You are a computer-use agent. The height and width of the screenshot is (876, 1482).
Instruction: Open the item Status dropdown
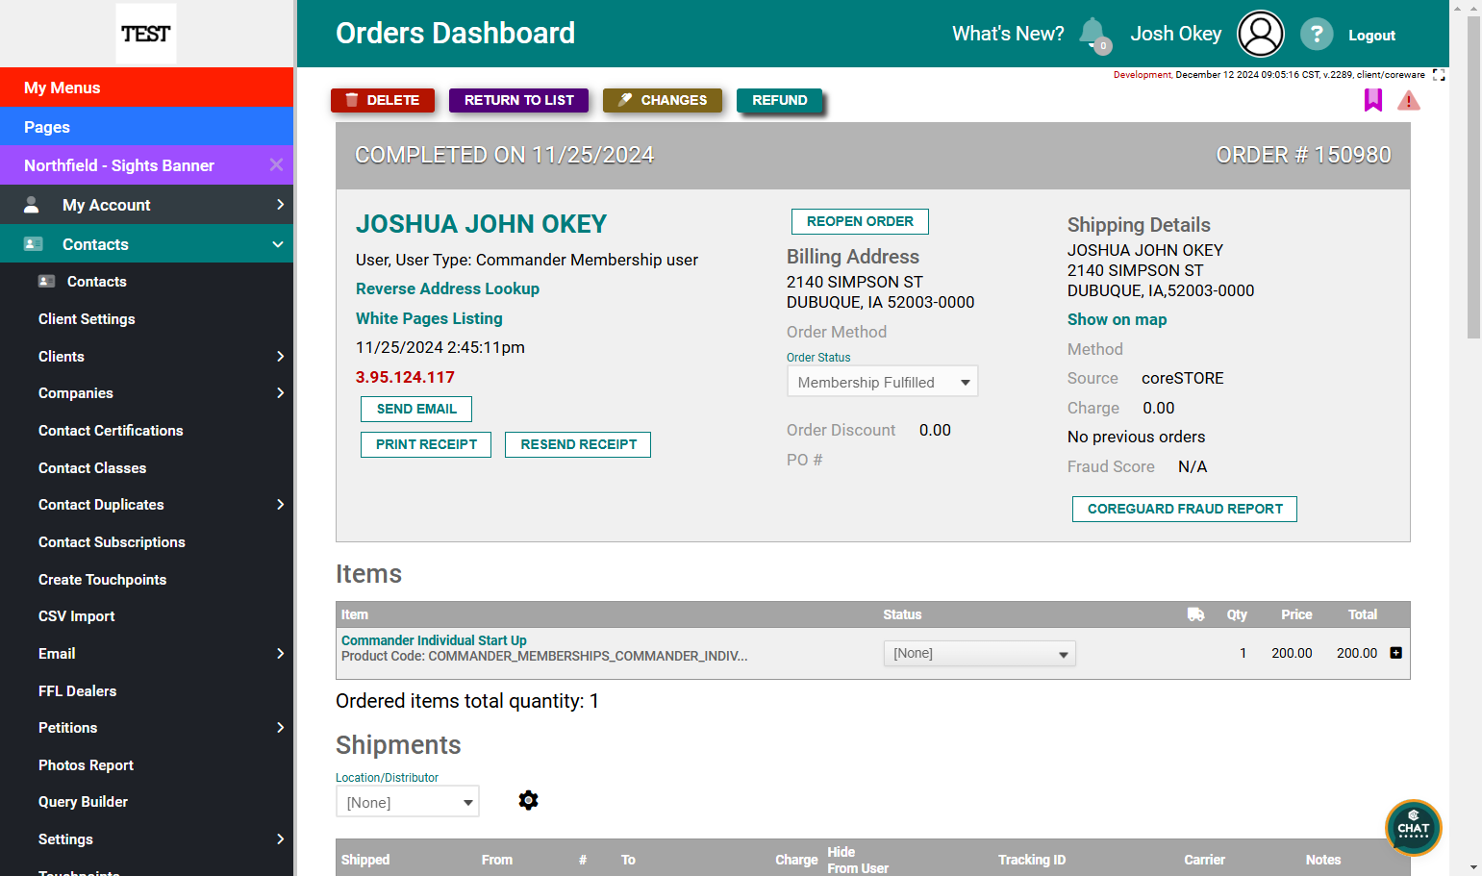pos(979,654)
